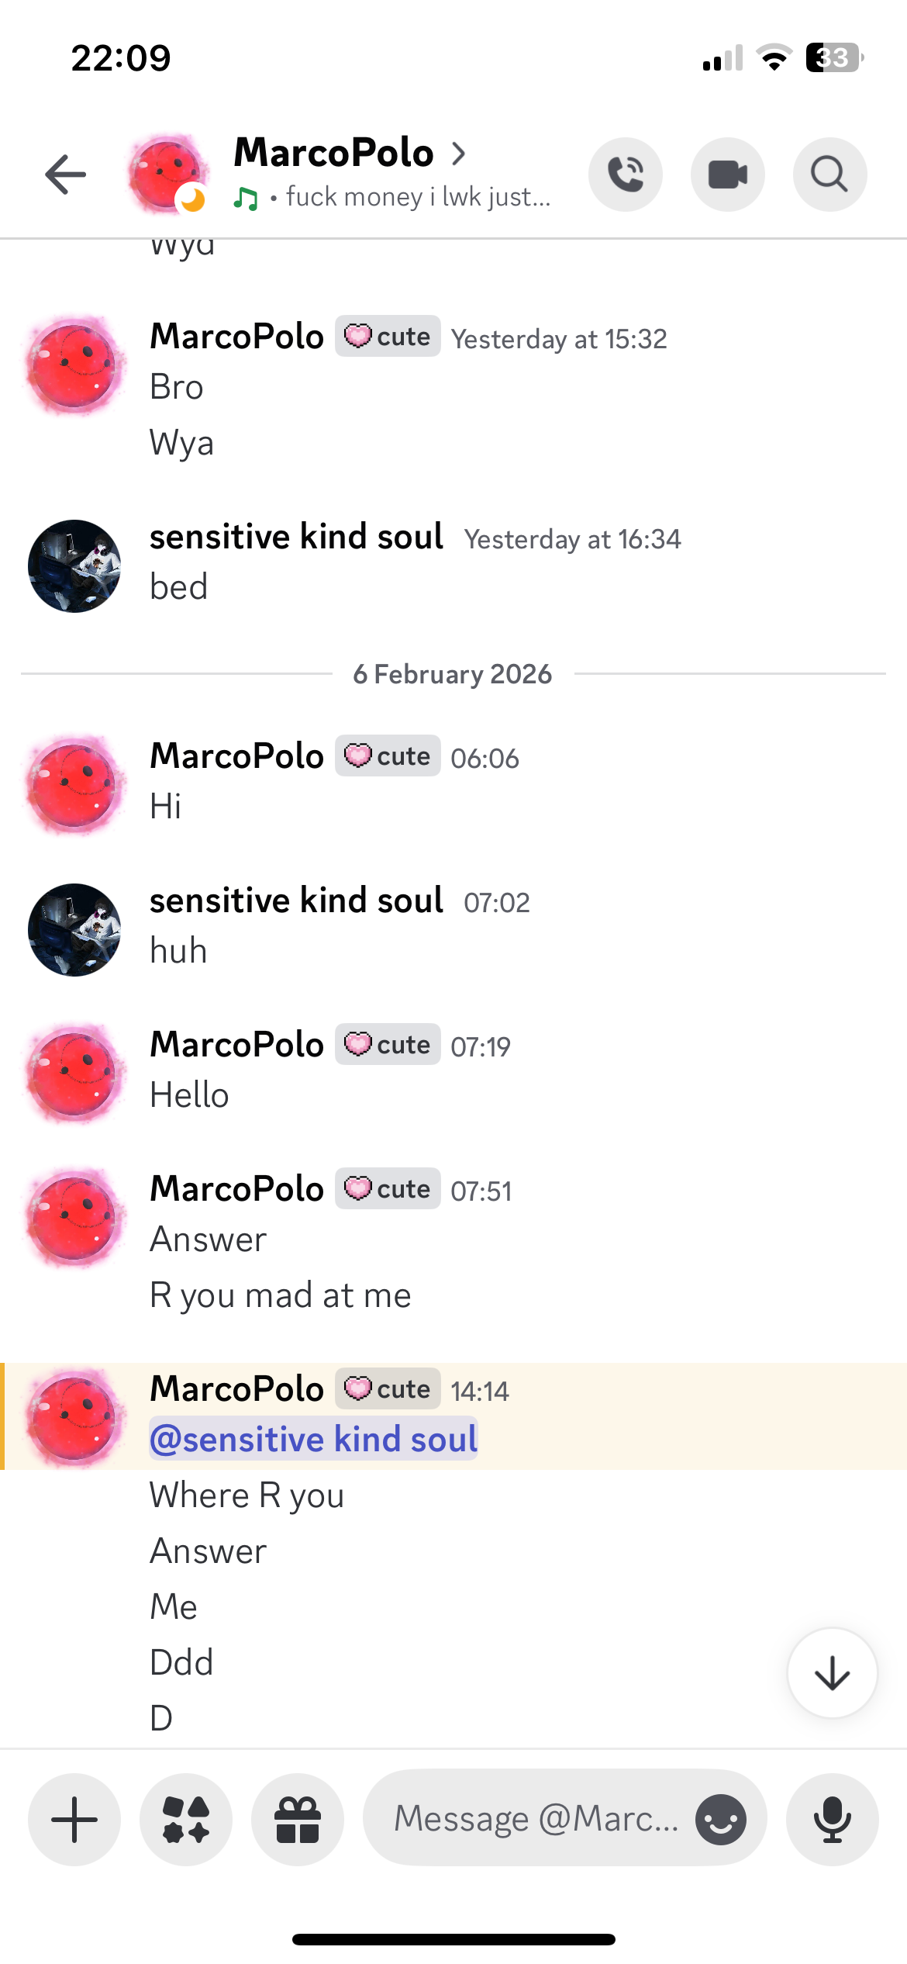
Task: Start a video call with MarcoPolo
Action: click(728, 175)
